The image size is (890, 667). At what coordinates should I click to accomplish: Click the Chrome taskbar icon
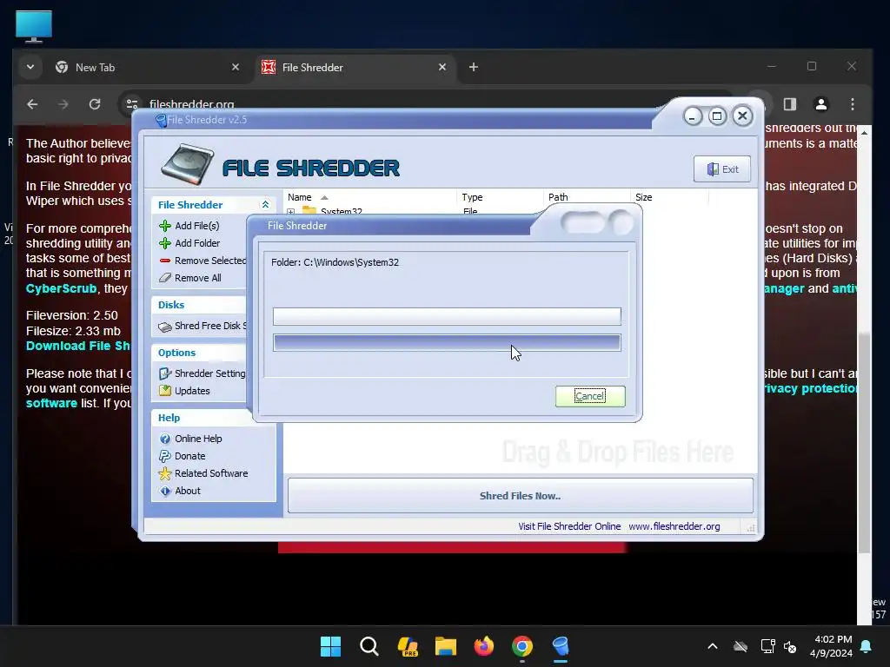click(x=522, y=646)
